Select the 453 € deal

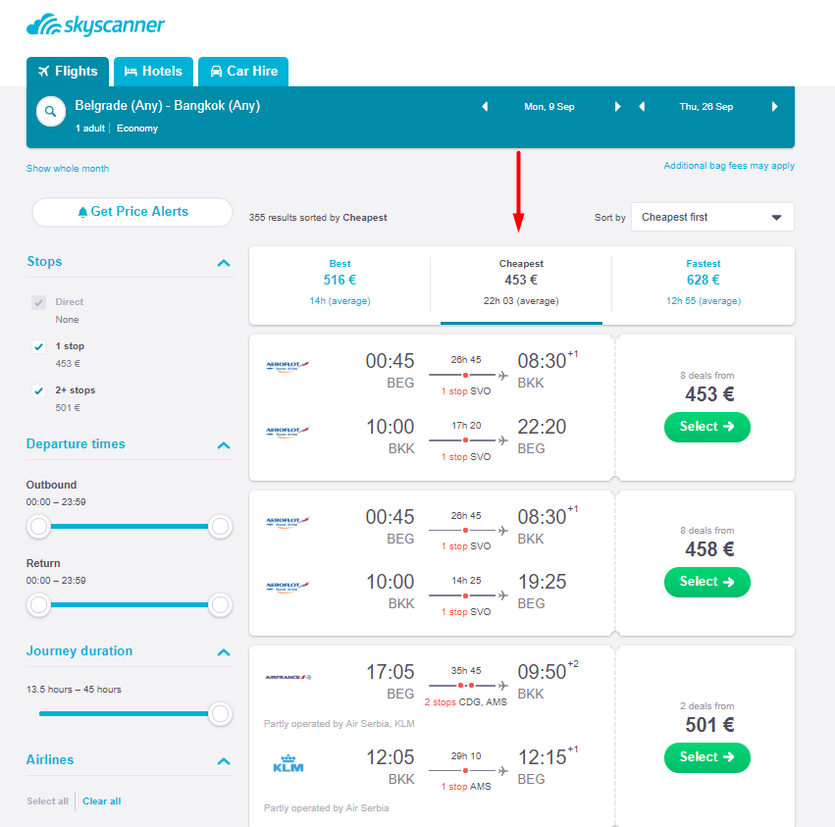tap(707, 427)
